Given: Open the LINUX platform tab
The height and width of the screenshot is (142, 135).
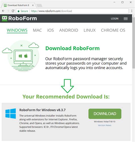Looking at the screenshot, I should (89, 30).
